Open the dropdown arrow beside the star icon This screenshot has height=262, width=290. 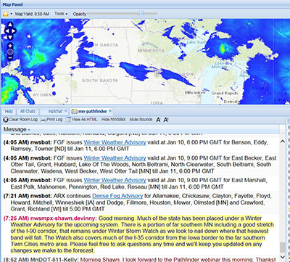coord(11,14)
